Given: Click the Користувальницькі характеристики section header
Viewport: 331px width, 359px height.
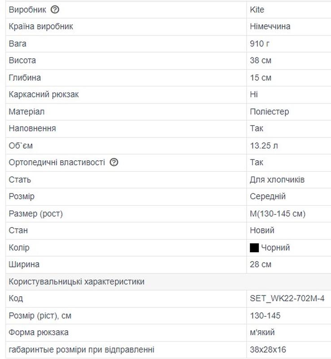Looking at the screenshot, I should (x=76, y=282).
